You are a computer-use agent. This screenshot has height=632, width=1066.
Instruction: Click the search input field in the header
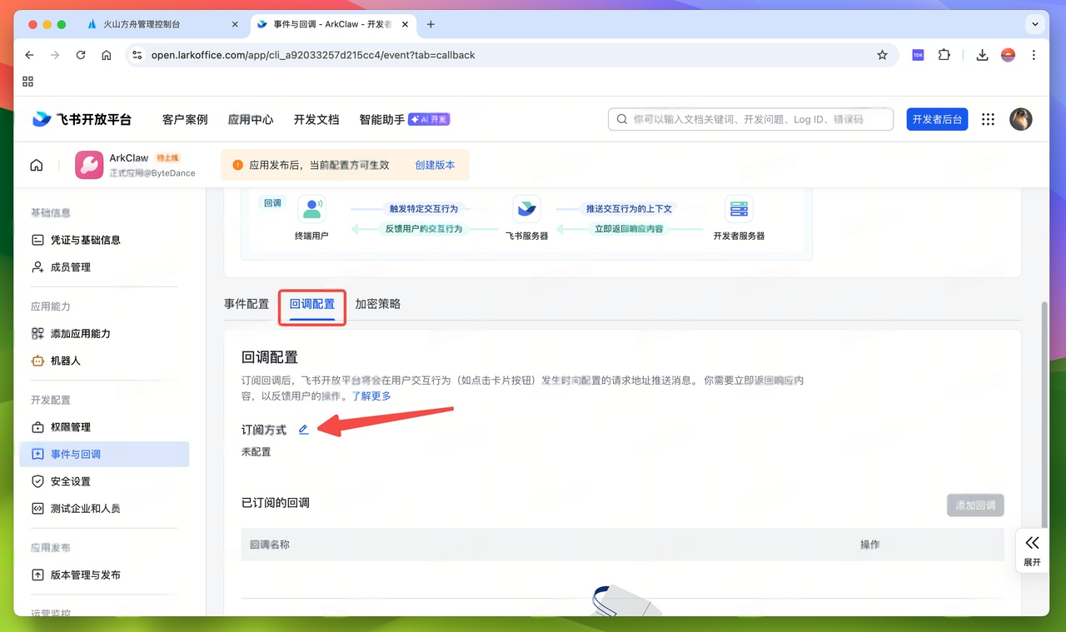coord(749,118)
